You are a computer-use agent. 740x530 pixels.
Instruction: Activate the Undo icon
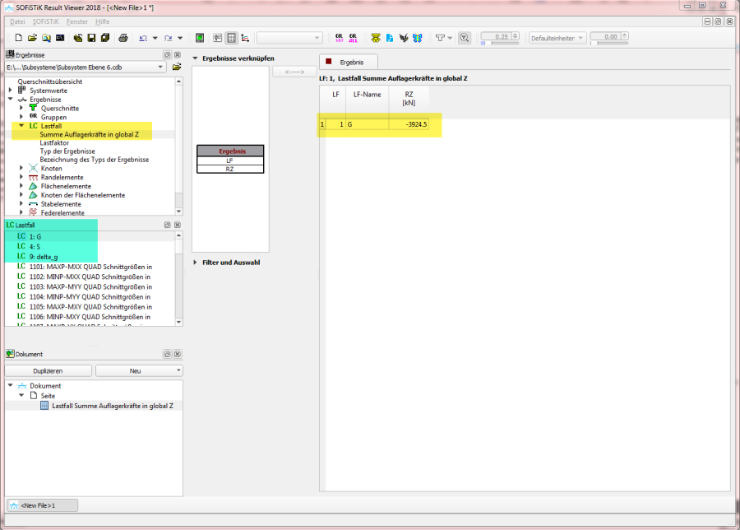[x=142, y=39]
